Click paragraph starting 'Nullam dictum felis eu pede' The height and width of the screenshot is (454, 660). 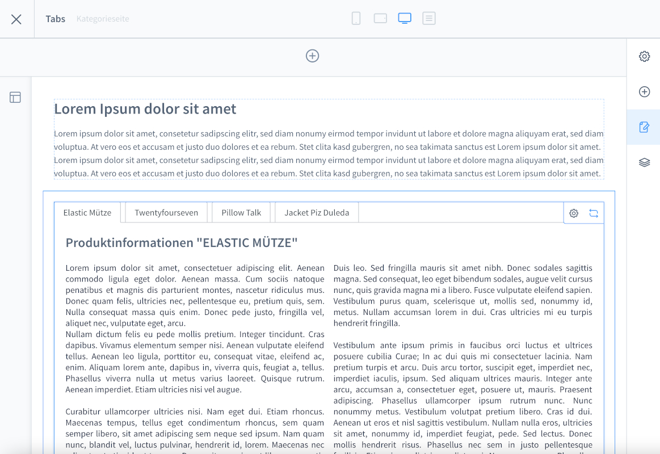195,362
